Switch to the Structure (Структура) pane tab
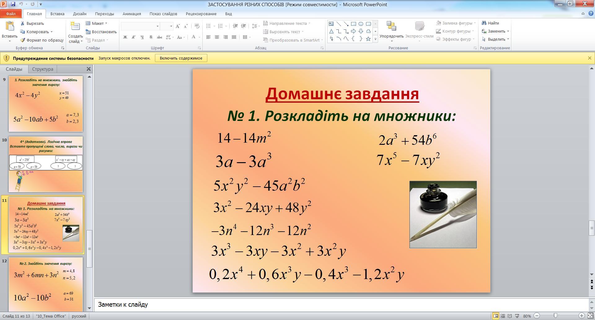This screenshot has width=595, height=320. click(43, 69)
